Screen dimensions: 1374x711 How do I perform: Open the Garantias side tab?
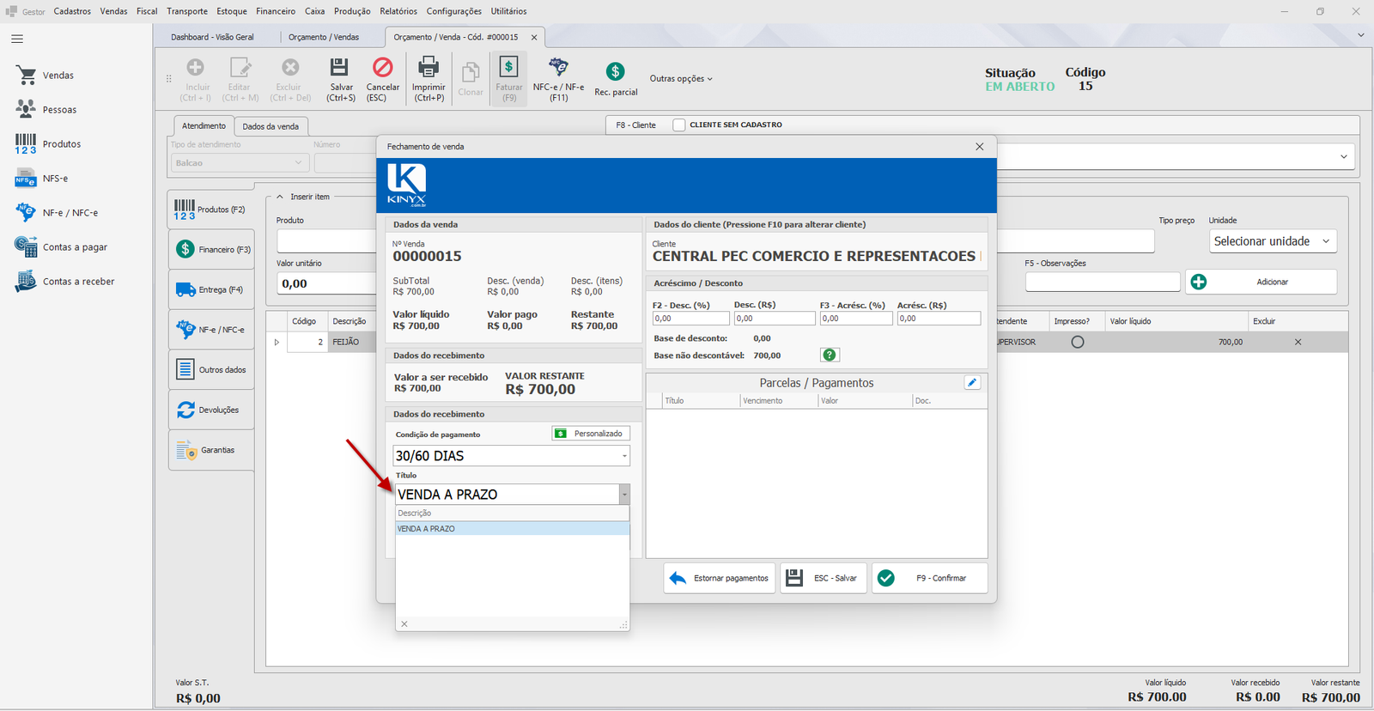click(x=211, y=450)
